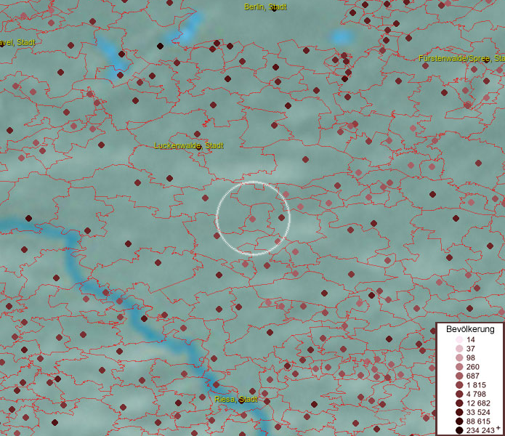This screenshot has height=436, width=505.
Task: Pick the legend color swatch for 687
Action: point(459,376)
